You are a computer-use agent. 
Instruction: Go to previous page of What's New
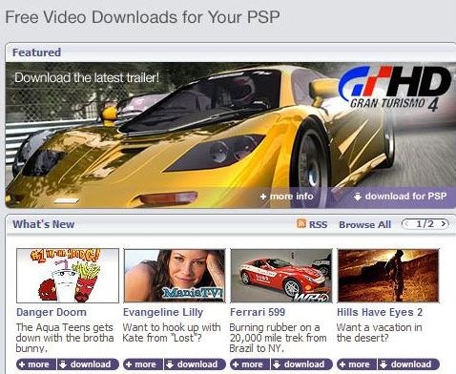406,224
